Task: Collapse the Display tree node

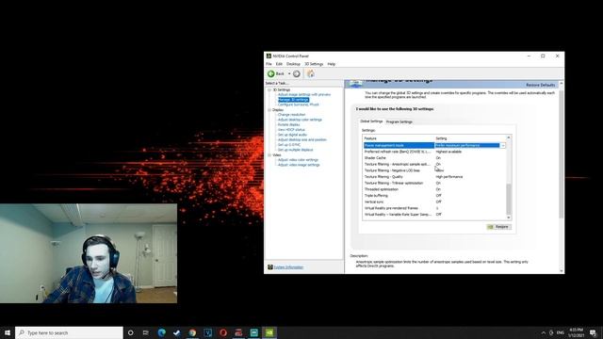Action: coord(269,110)
